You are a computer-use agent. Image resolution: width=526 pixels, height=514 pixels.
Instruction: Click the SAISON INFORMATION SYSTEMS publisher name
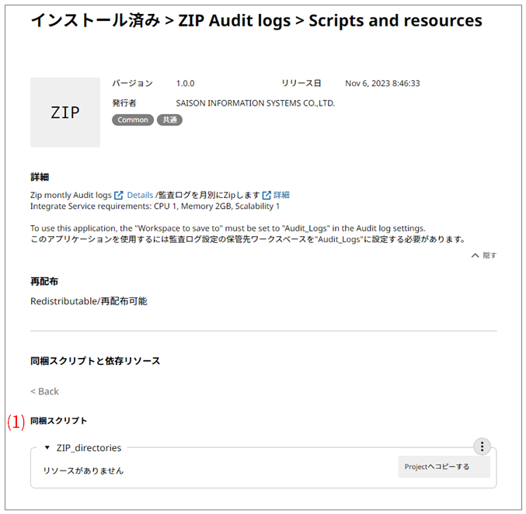point(256,102)
